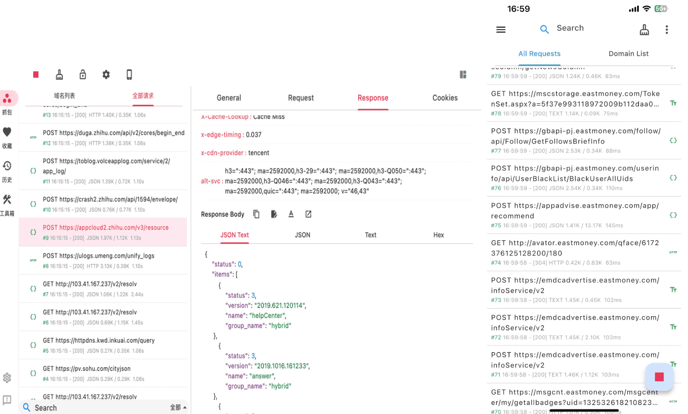Screen dimensions: 688x414
Task: Select the All Requests tab on mobile
Action: (x=539, y=54)
